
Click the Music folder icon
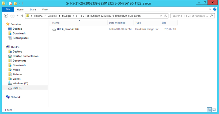tap(10, 70)
